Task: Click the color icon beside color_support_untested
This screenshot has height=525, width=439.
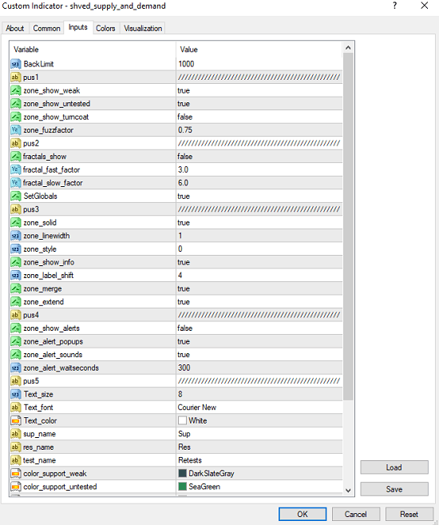Action: pyautogui.click(x=15, y=487)
